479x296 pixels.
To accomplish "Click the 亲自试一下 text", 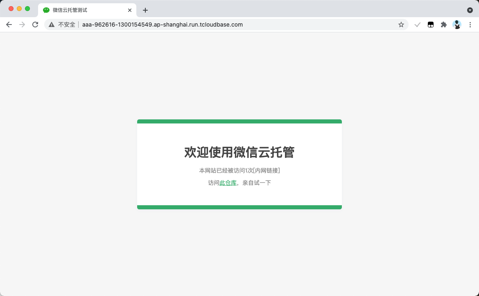I will pos(257,183).
